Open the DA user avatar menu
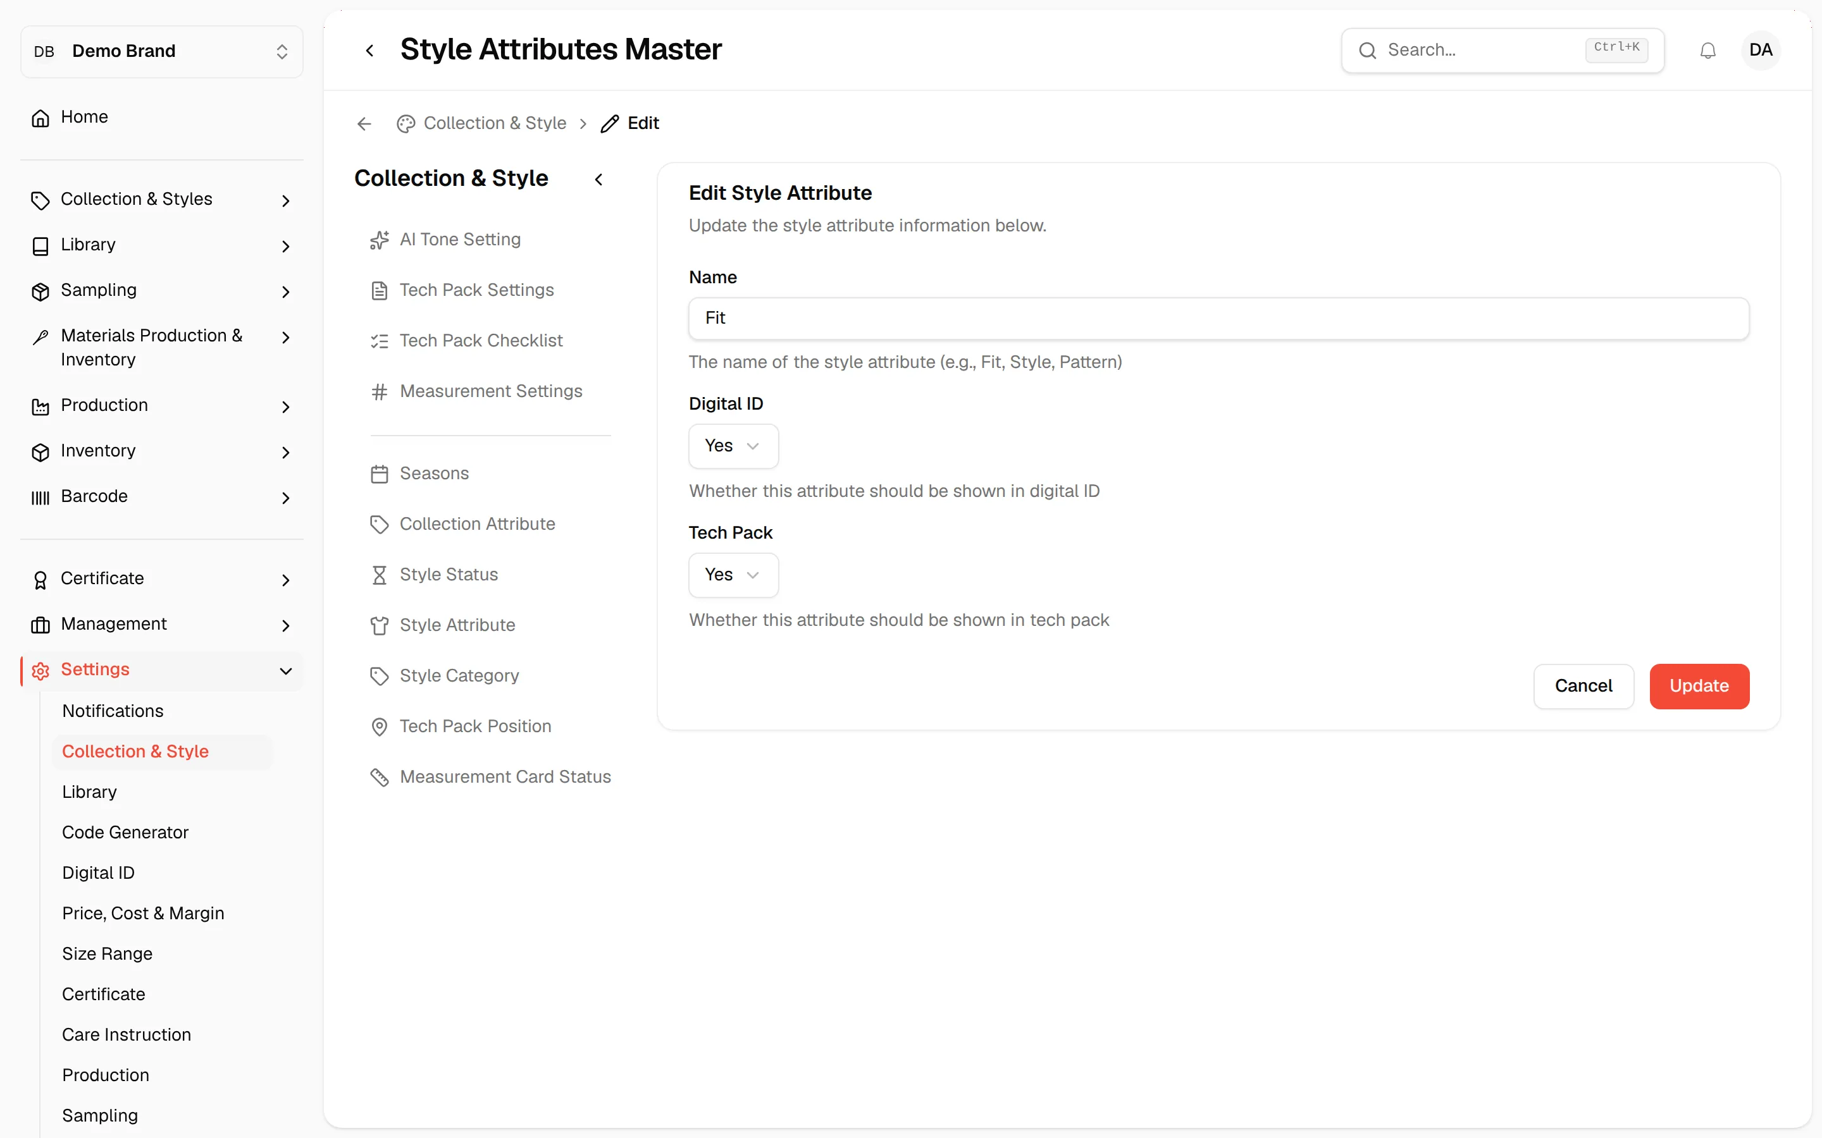The height and width of the screenshot is (1138, 1822). pos(1760,51)
